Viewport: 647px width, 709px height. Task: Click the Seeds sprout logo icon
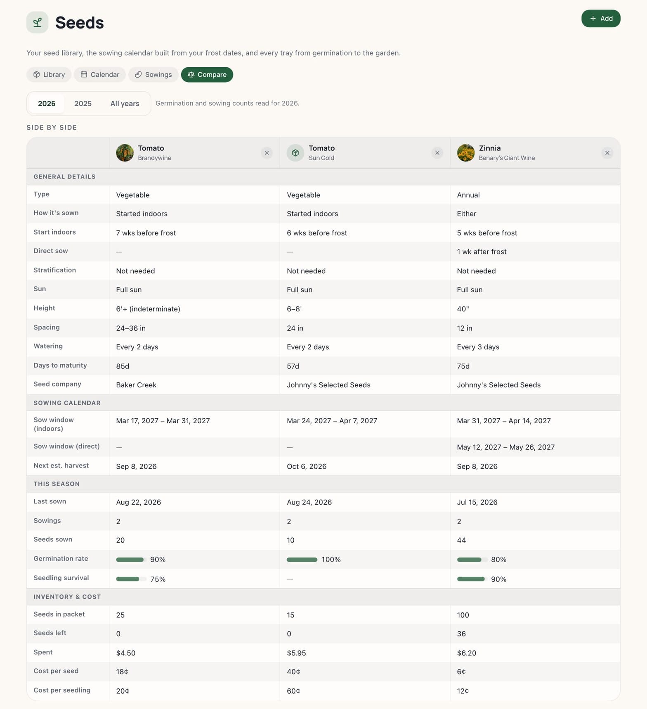point(37,22)
